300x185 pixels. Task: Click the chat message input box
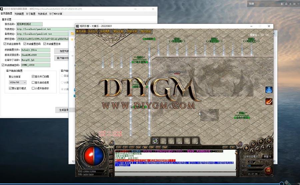pos(175,174)
